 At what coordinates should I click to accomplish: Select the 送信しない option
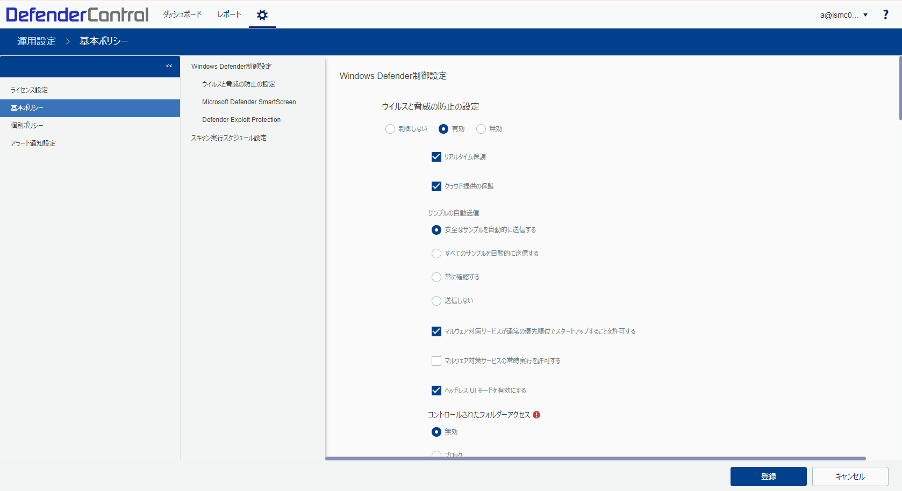tap(436, 301)
